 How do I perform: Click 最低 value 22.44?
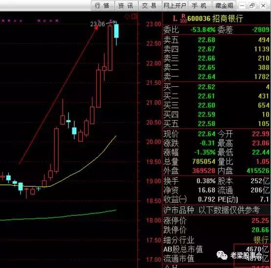click(261, 152)
